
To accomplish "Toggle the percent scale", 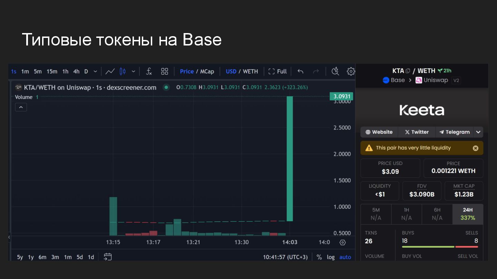I will [x=319, y=257].
